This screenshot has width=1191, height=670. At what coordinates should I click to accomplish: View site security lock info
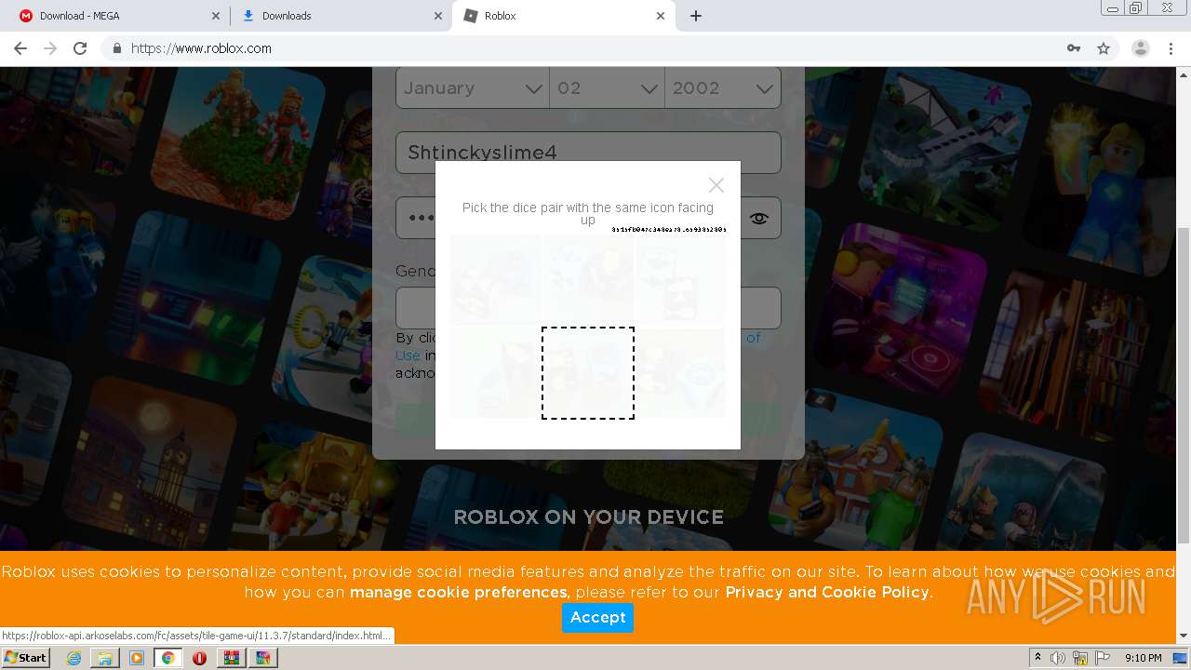[116, 48]
